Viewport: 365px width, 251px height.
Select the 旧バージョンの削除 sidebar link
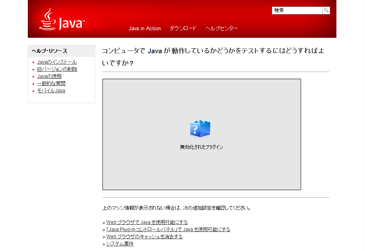point(57,69)
